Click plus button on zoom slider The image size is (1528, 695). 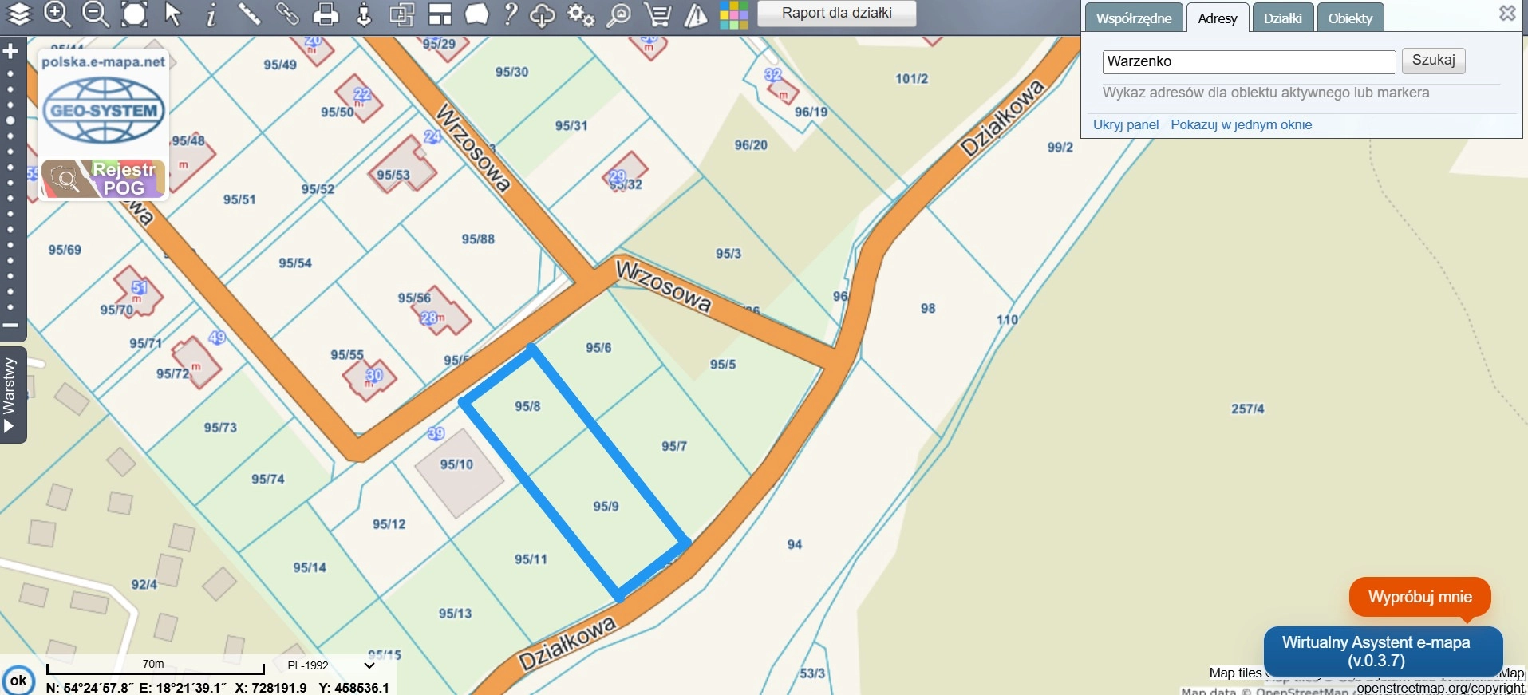click(10, 52)
